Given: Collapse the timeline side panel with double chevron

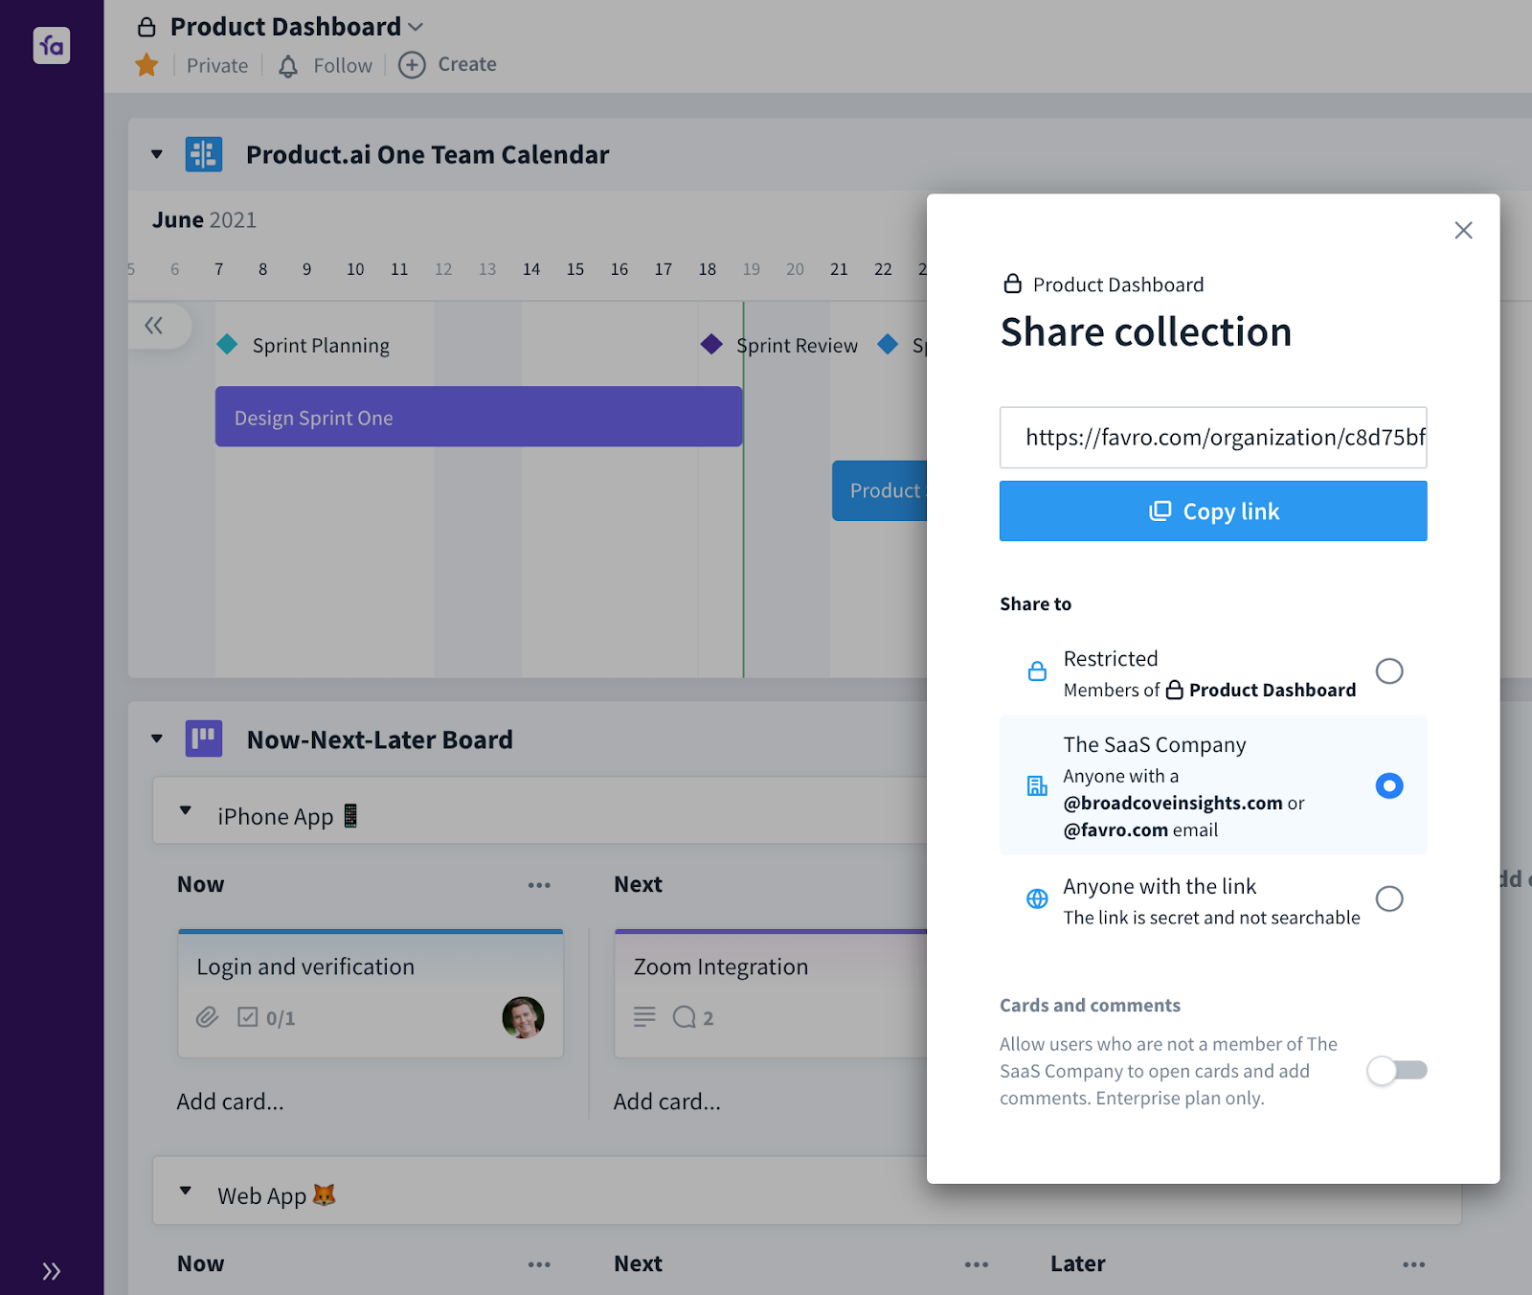Looking at the screenshot, I should (154, 326).
